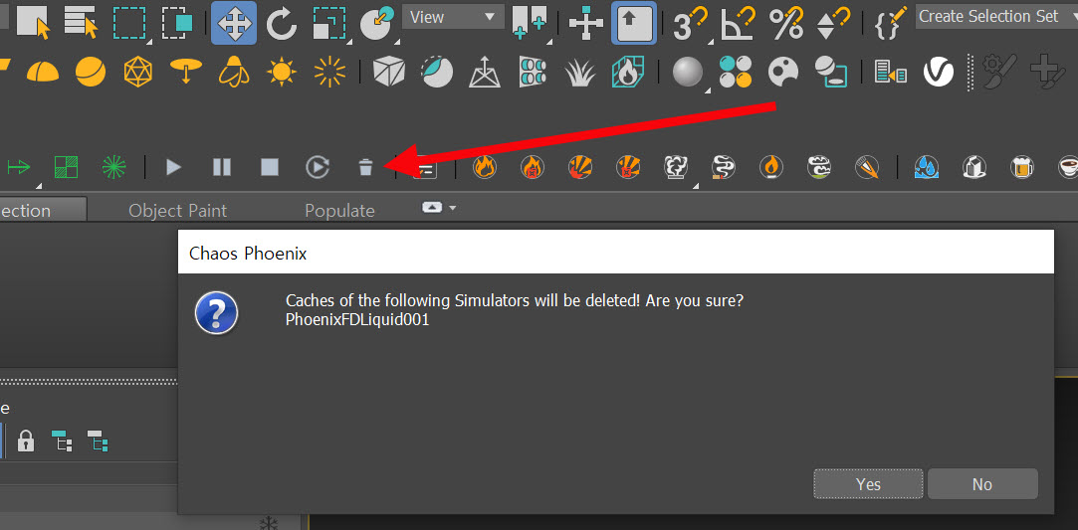The height and width of the screenshot is (530, 1078).
Task: Click the infinite plane arrow icon
Action: tap(485, 72)
